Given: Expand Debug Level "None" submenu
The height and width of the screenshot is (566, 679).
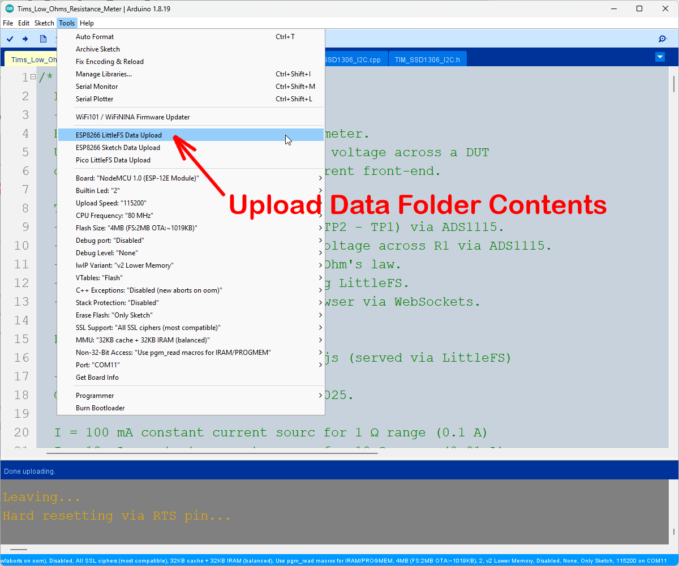Looking at the screenshot, I should click(192, 253).
